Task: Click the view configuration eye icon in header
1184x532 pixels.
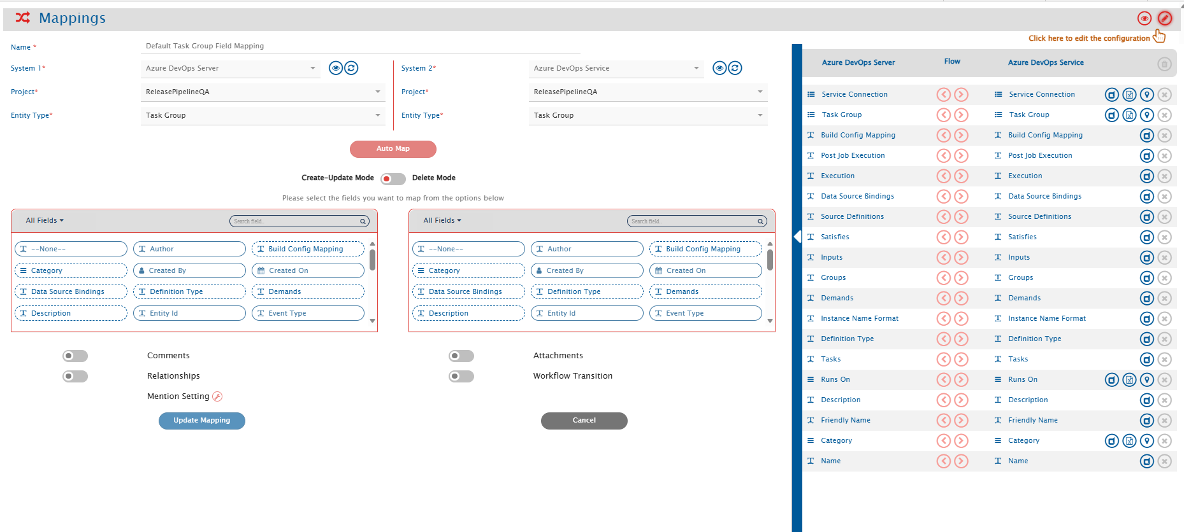Action: click(1144, 18)
